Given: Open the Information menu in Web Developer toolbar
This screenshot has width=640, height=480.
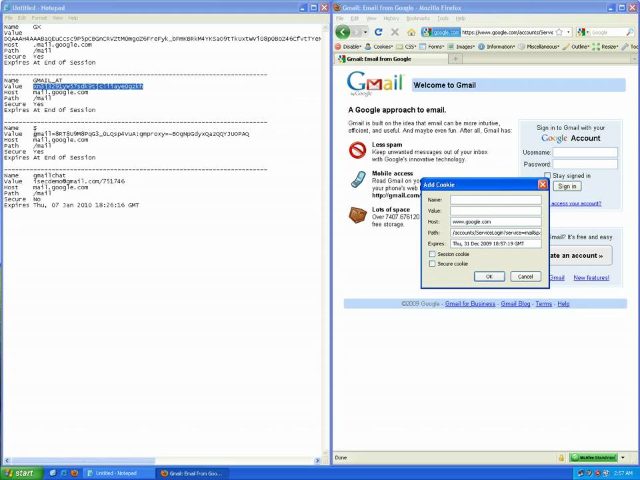Looking at the screenshot, I should pyautogui.click(x=497, y=47).
